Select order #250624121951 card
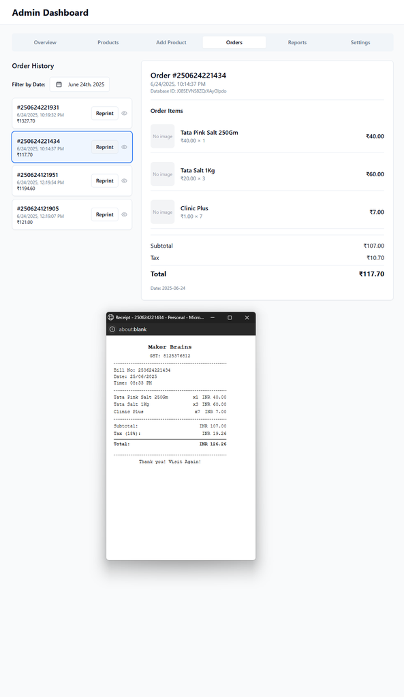This screenshot has height=697, width=404. click(72, 181)
